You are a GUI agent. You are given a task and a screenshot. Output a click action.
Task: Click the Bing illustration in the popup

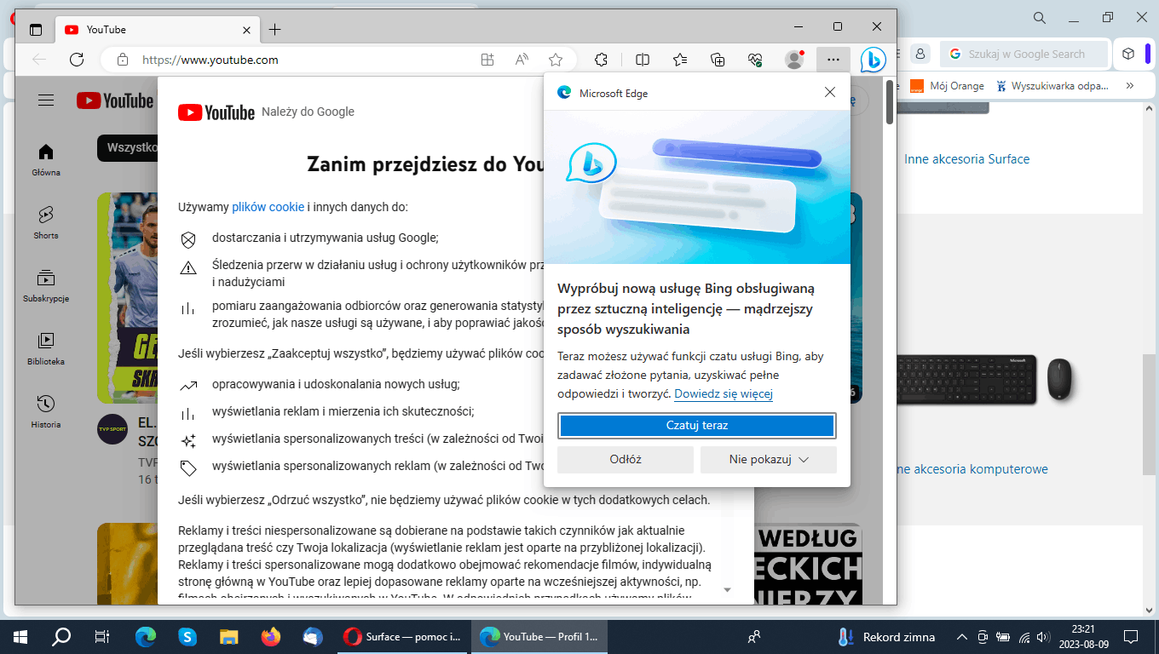tap(697, 187)
